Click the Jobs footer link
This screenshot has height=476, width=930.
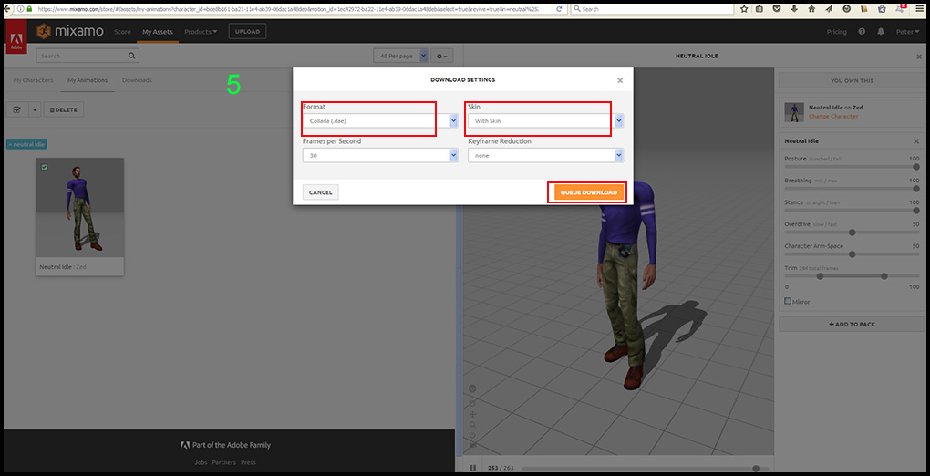click(x=201, y=462)
